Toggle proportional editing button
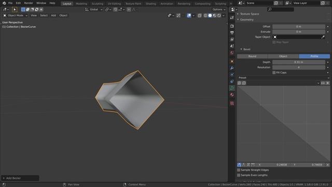Screen dimensions: 332x187 (129, 9)
